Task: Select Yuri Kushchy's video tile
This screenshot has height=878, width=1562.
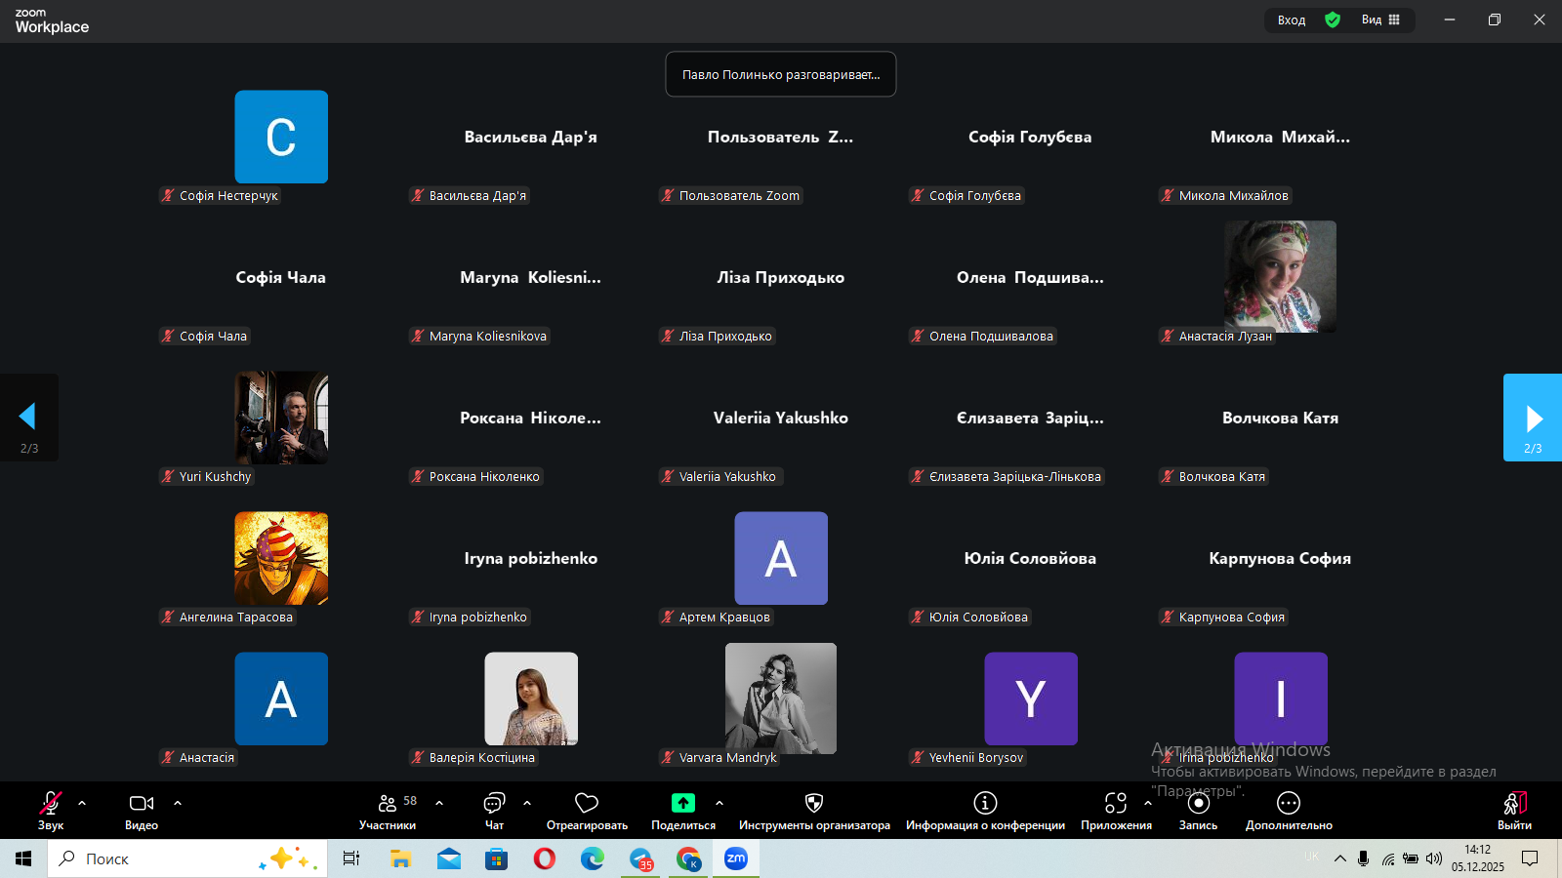Action: pyautogui.click(x=281, y=418)
